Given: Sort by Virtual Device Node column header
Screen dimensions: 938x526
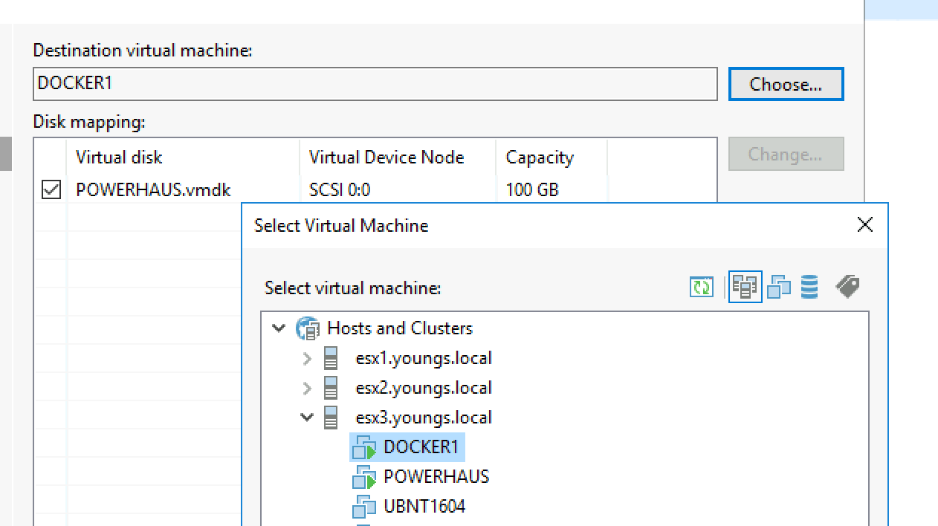Looking at the screenshot, I should tap(398, 158).
